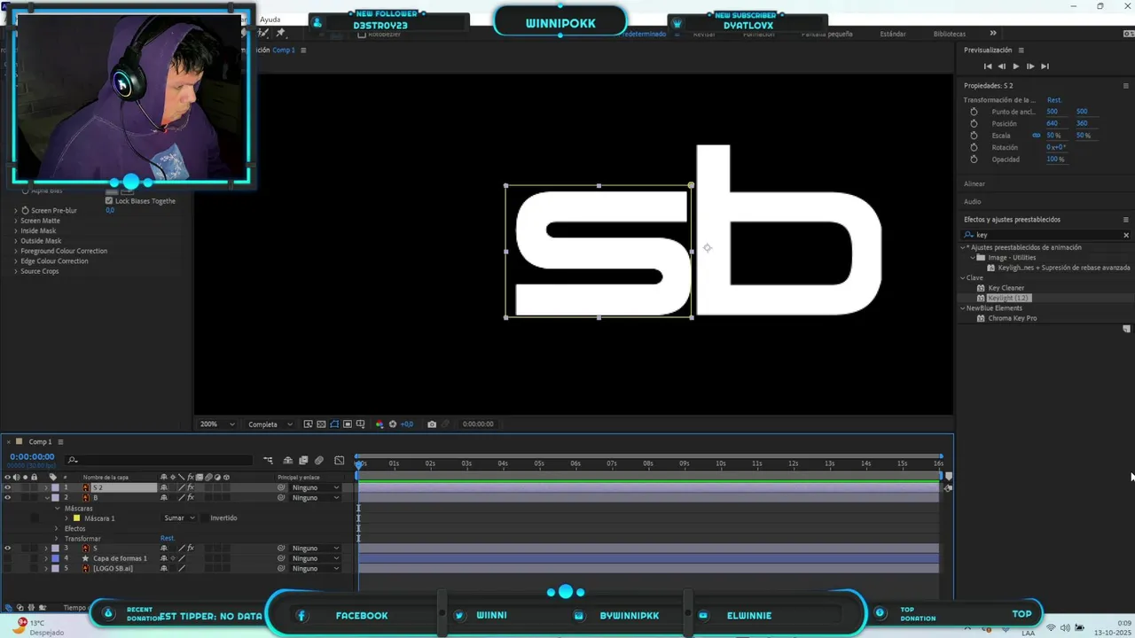Click the yellow Máscara 1 color swatch

tap(77, 518)
